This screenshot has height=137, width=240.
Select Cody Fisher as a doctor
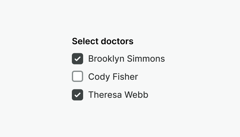[x=77, y=77]
